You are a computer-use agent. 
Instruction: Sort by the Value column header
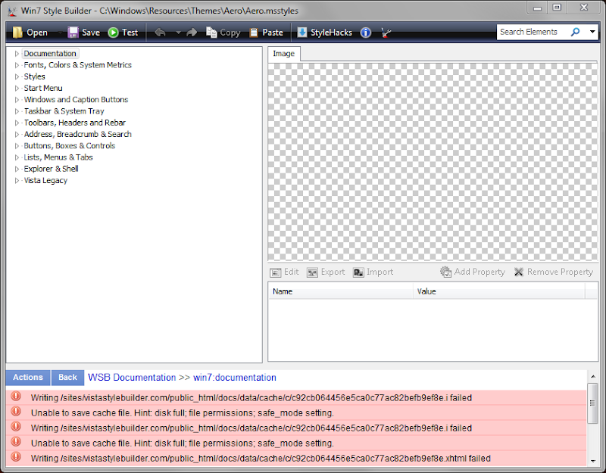tap(499, 291)
